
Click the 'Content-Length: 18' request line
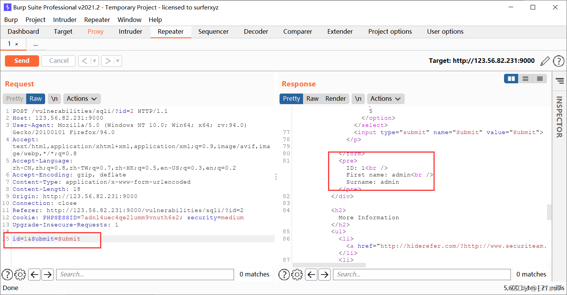pyautogui.click(x=46, y=189)
